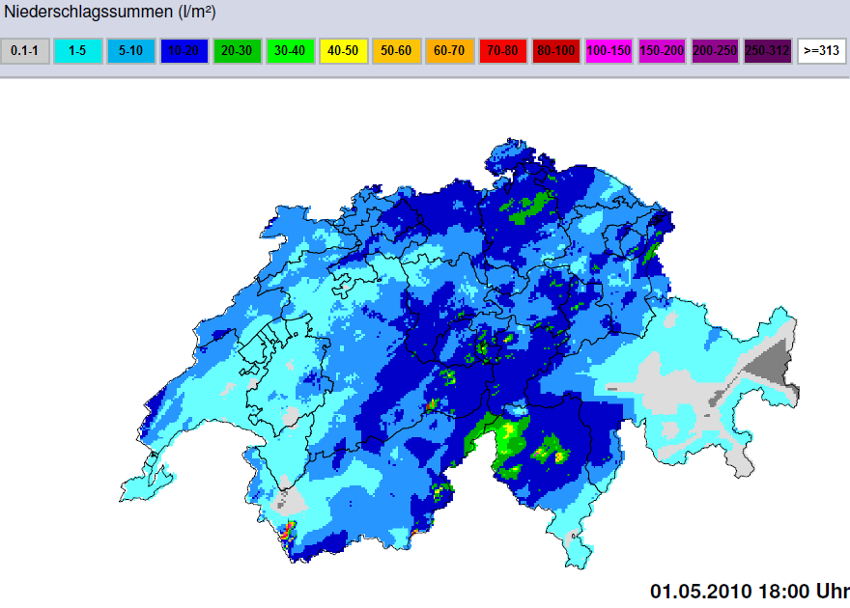Select the dark blue 10-20 legend swatch
The image size is (850, 608).
click(184, 51)
